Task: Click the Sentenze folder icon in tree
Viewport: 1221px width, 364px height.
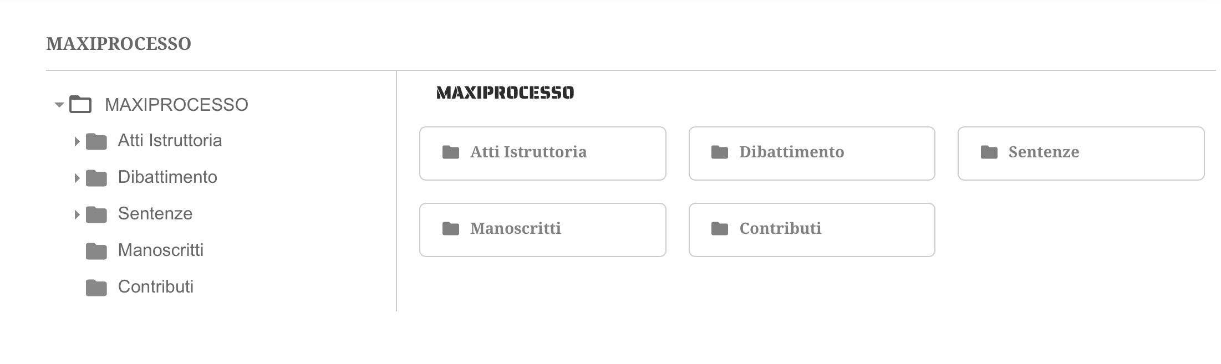Action: click(x=96, y=214)
